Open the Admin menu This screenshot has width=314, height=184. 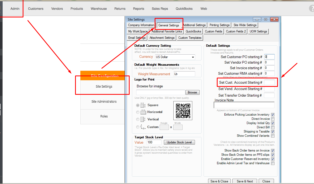pos(15,9)
